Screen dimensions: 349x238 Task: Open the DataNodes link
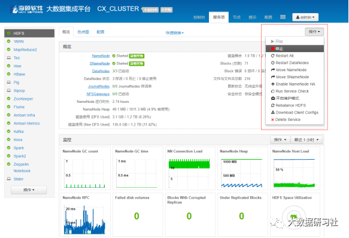pos(101,71)
